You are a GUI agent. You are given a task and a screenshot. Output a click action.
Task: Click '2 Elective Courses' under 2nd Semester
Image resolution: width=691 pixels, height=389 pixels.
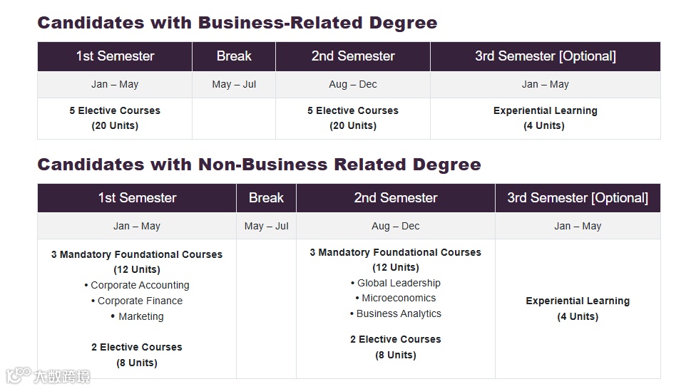point(396,339)
